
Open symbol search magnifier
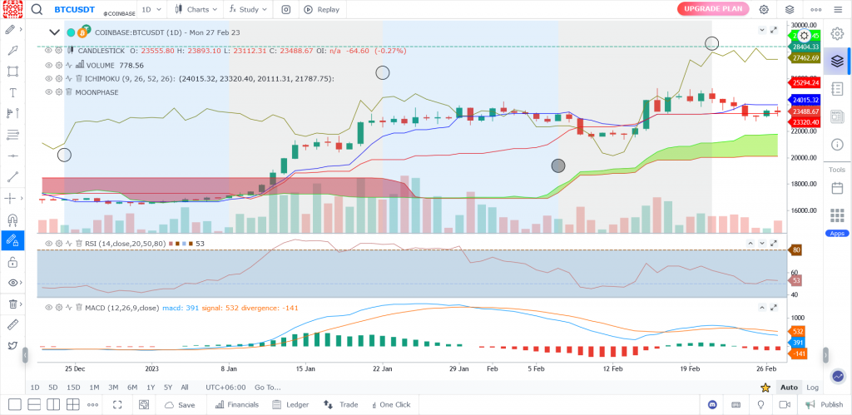coord(37,9)
